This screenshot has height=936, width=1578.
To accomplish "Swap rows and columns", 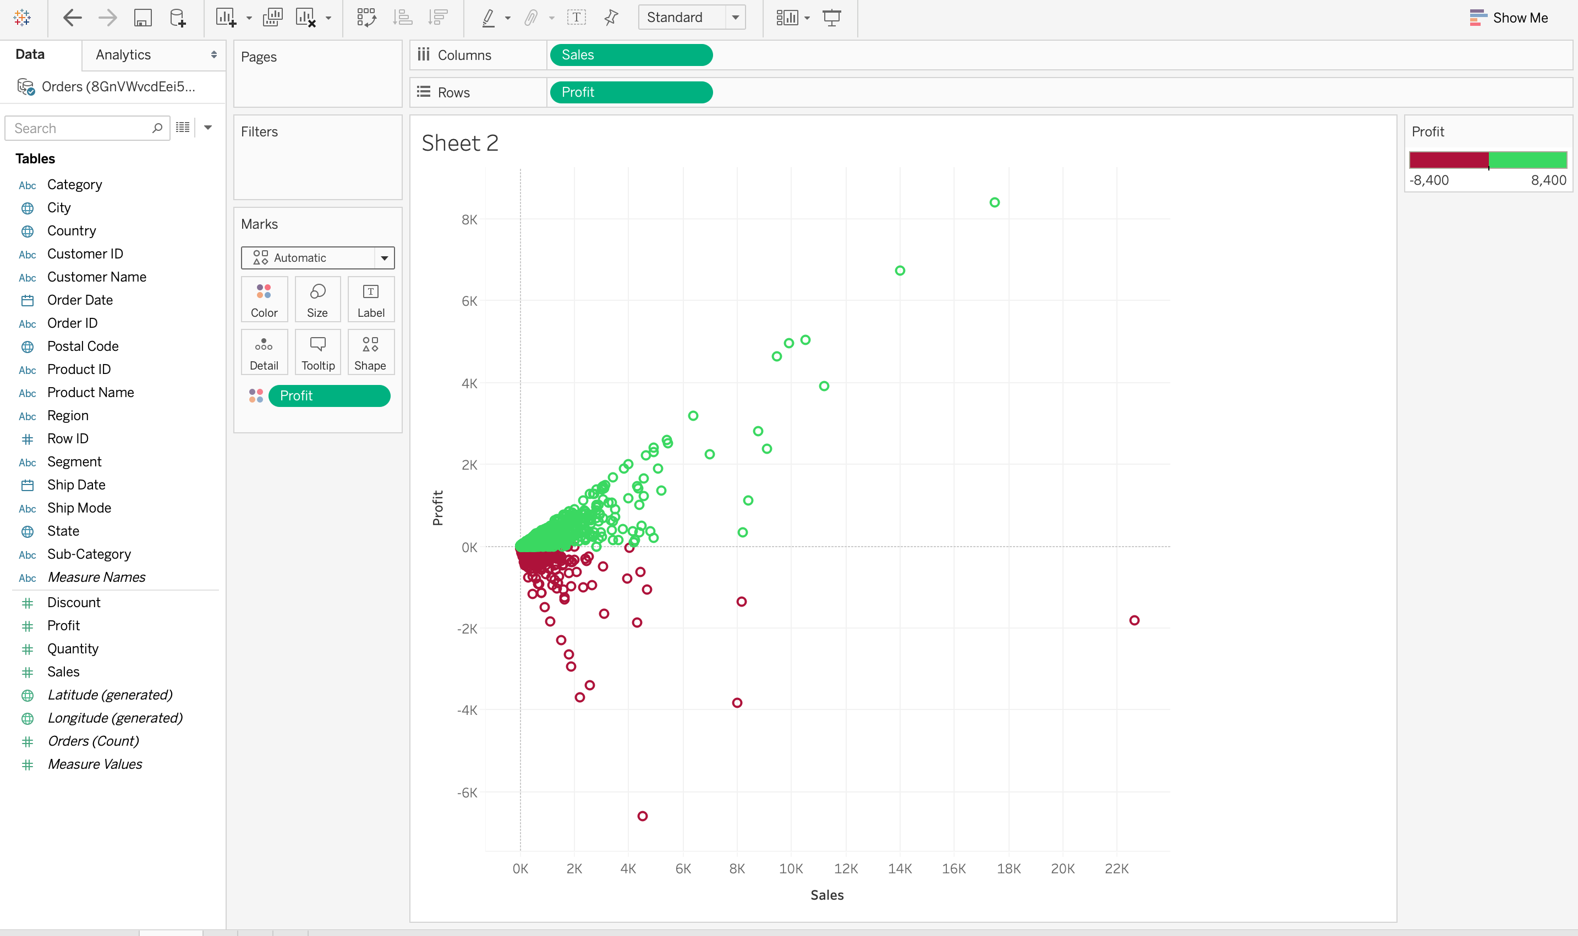I will tap(366, 17).
